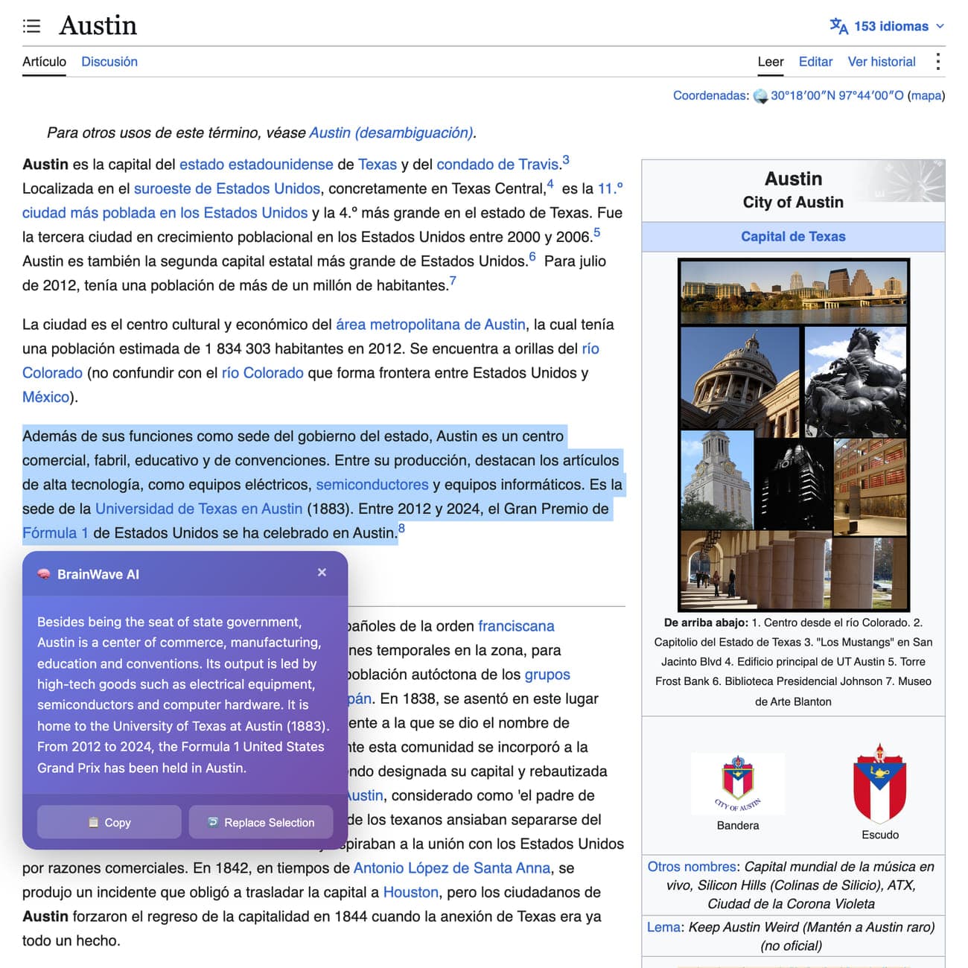
Task: Open the Editar tab
Action: pos(815,62)
